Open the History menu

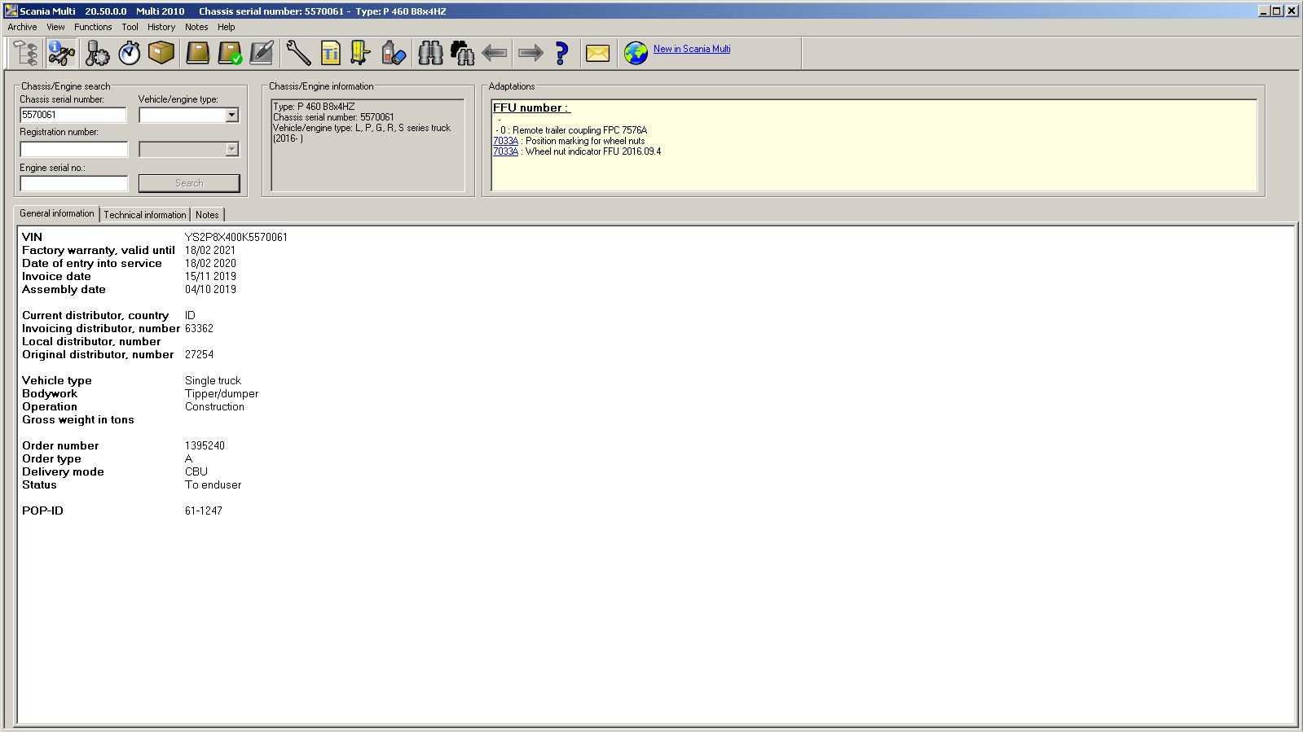161,27
